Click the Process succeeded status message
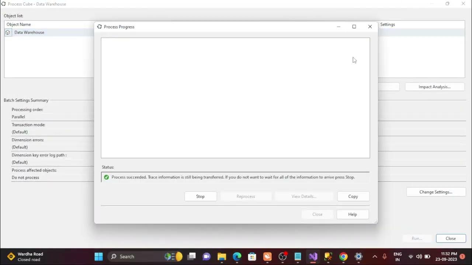472x265 pixels. click(x=233, y=177)
